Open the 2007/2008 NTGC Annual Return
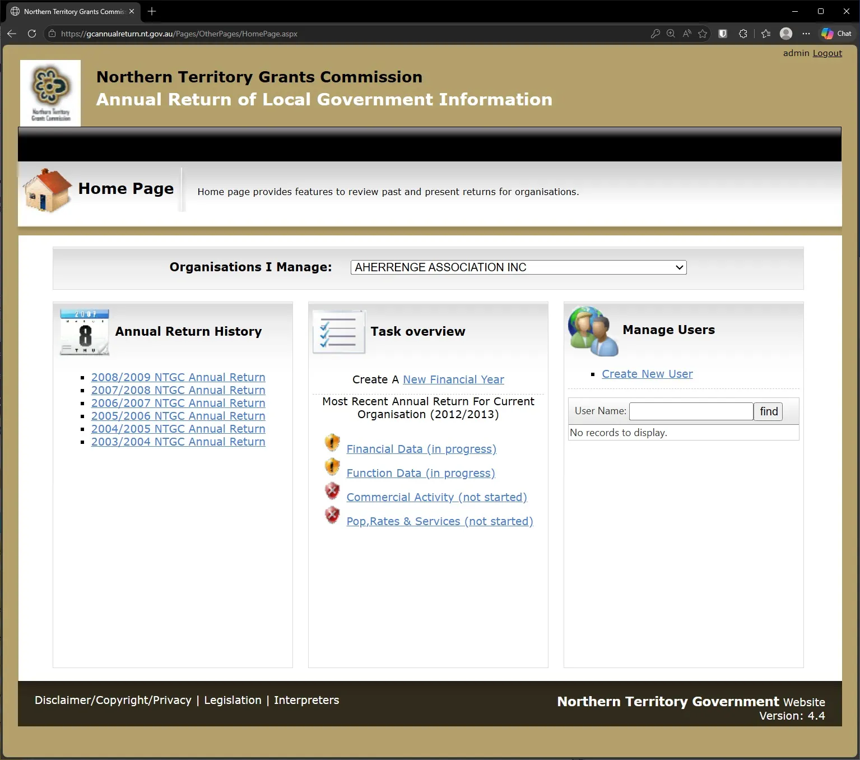Screen dimensions: 860x760 (x=178, y=390)
